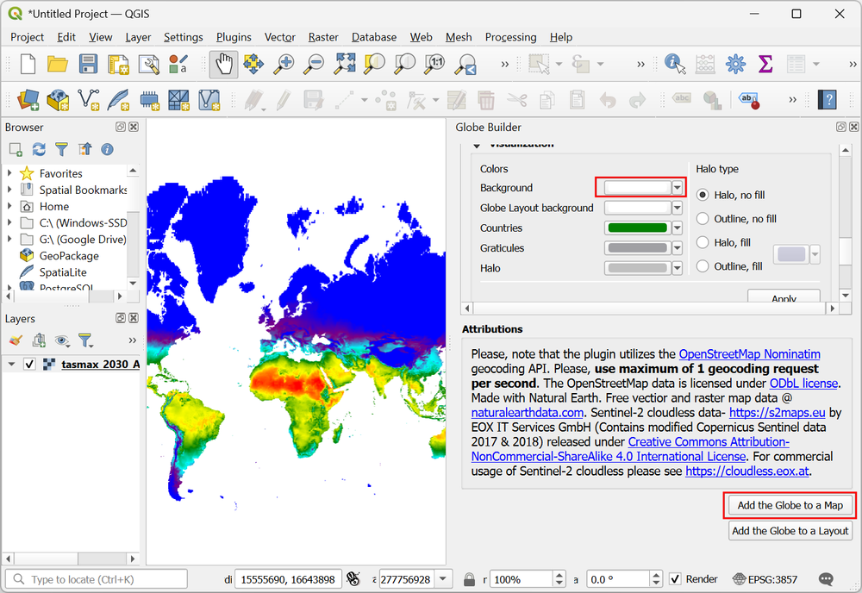Click the EPSG:3857 CRS button
Image resolution: width=862 pixels, height=593 pixels.
pyautogui.click(x=765, y=579)
